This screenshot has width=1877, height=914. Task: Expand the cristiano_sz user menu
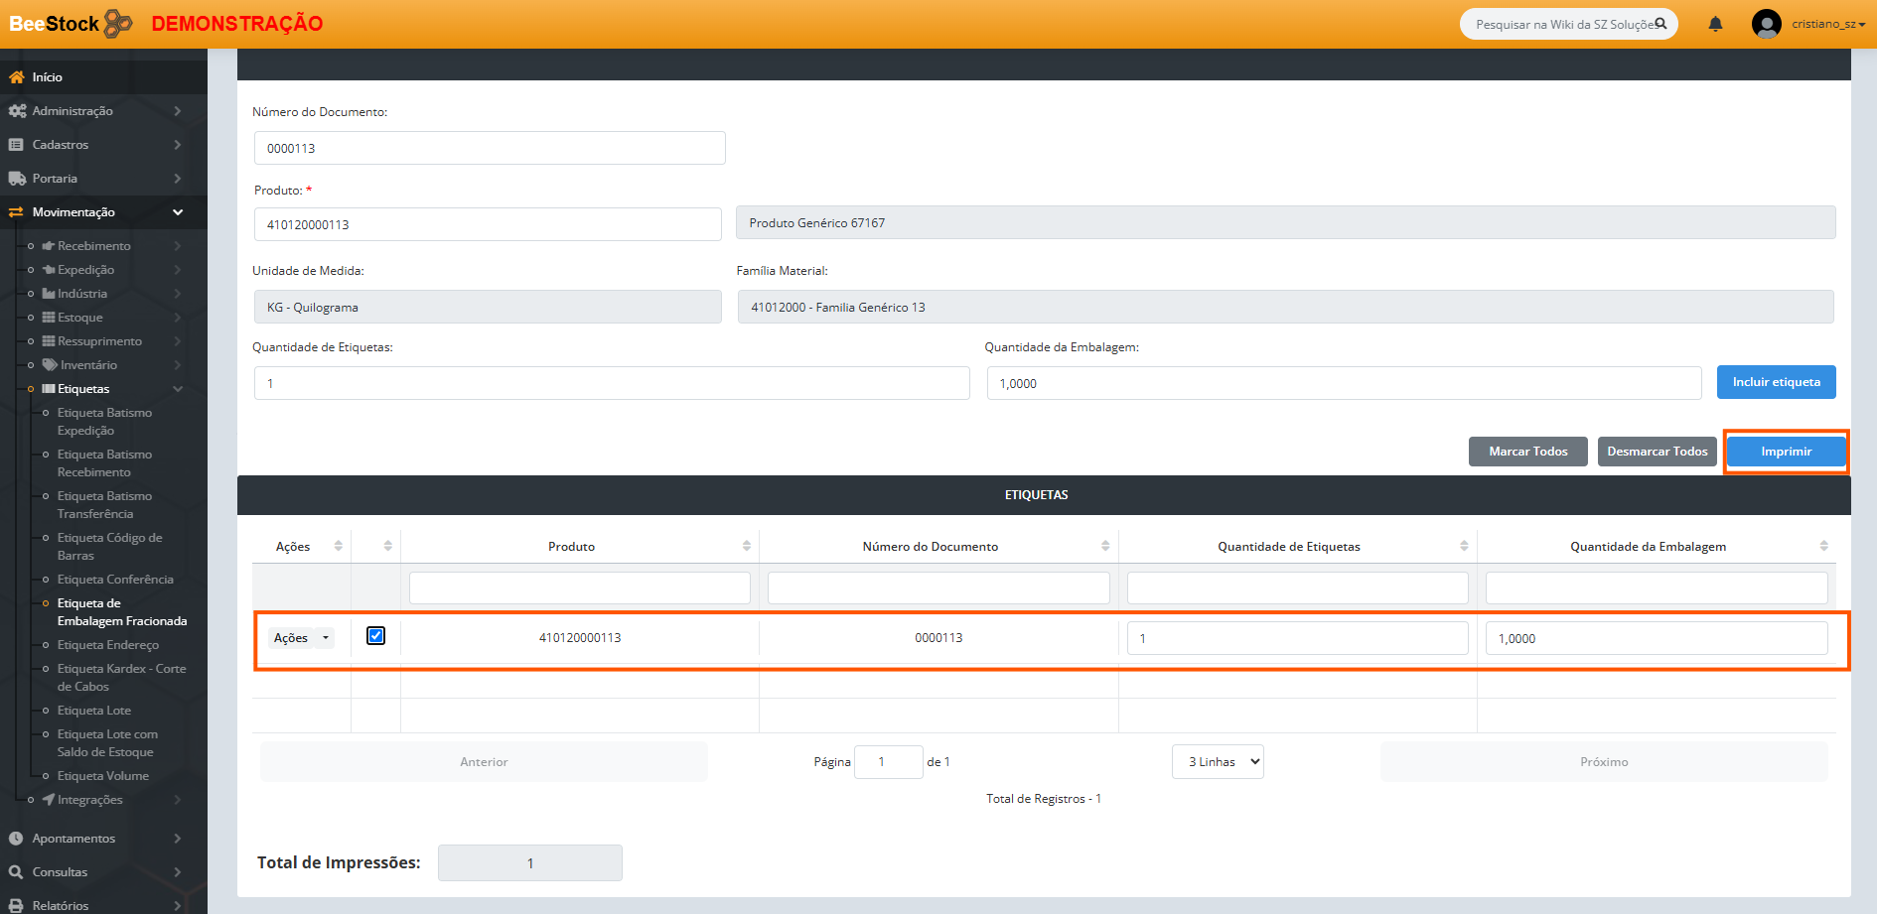click(1828, 24)
